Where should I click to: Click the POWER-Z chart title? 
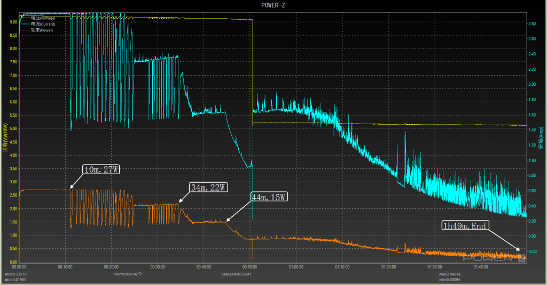point(273,5)
